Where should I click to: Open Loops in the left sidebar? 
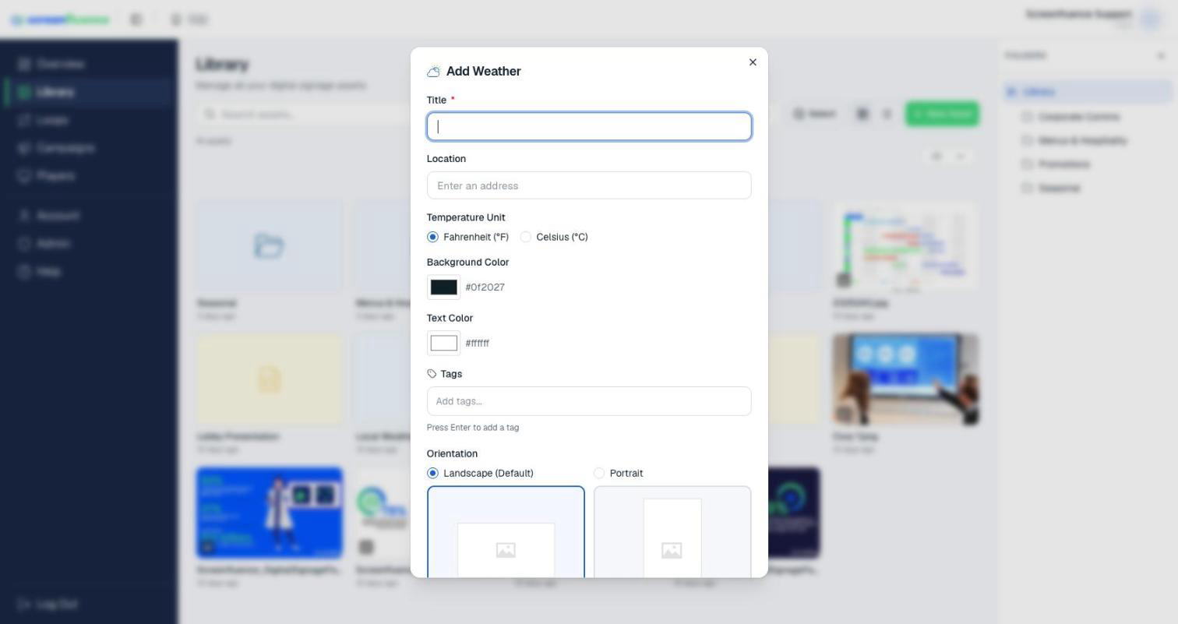(x=89, y=120)
